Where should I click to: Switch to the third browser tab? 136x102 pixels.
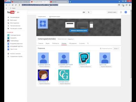pos(59,2)
